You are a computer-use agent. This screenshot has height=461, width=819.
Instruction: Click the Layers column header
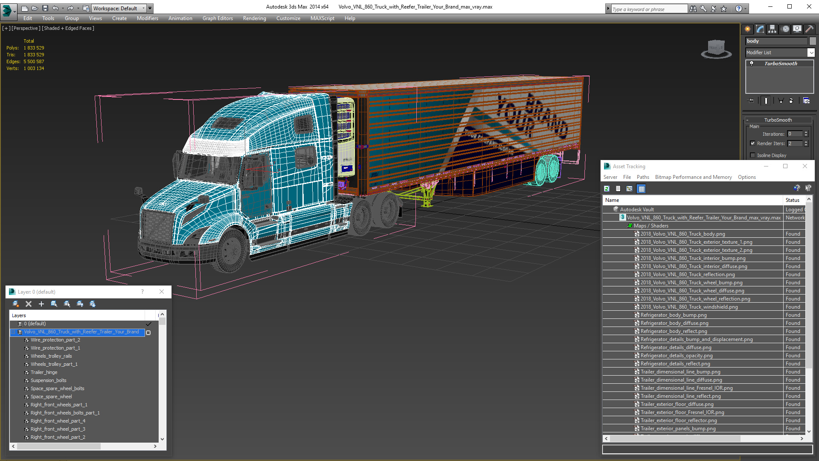[x=77, y=315]
